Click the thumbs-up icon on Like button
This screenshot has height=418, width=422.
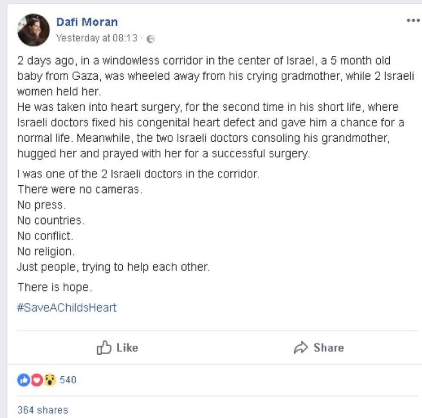pos(104,348)
